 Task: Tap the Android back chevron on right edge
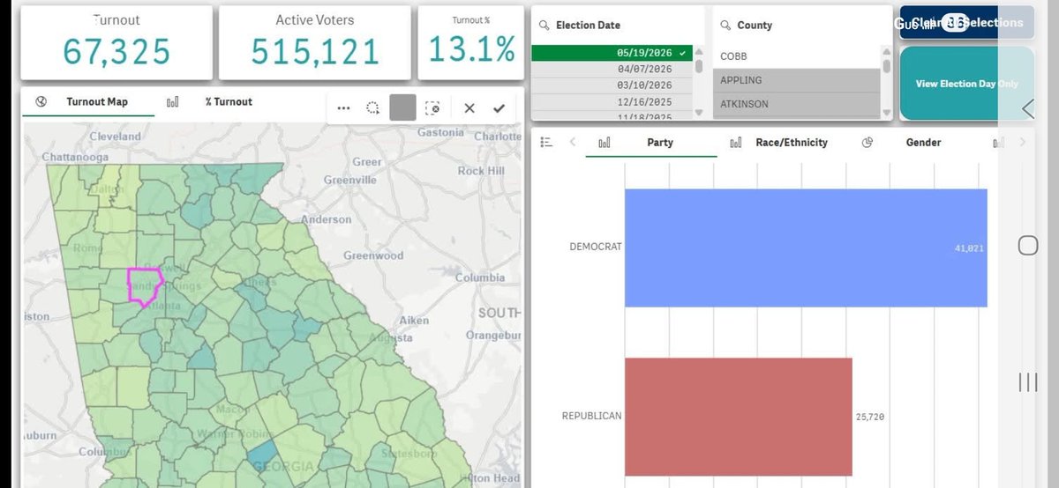pos(1028,108)
